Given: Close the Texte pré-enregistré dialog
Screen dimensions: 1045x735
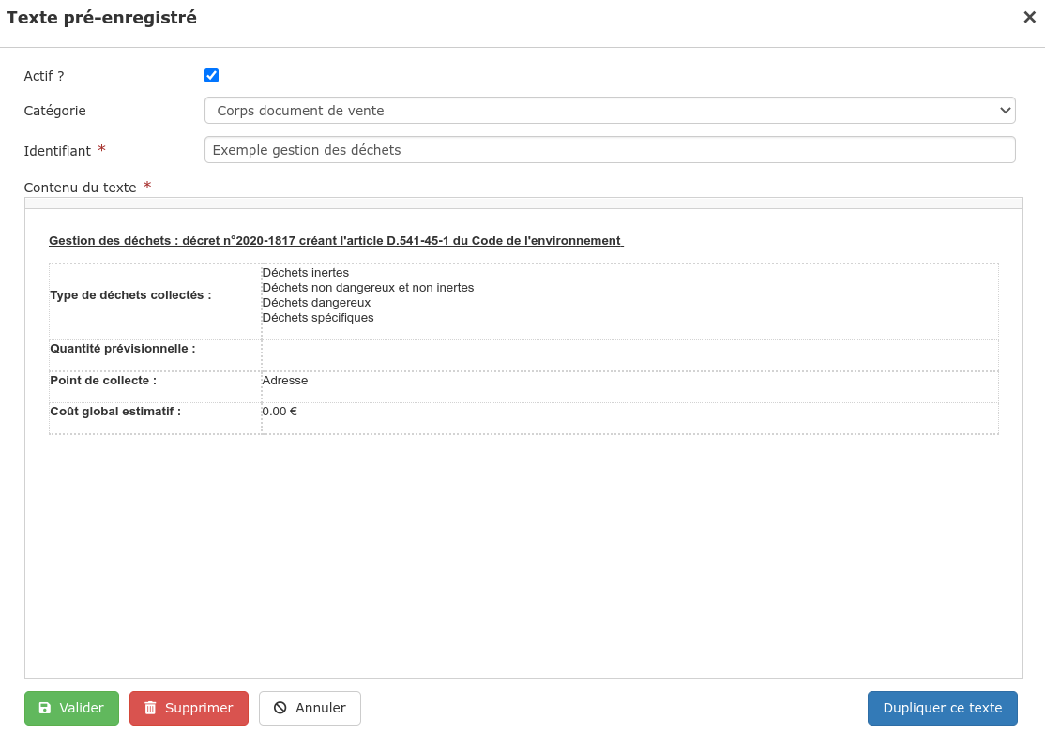Looking at the screenshot, I should coord(1029,17).
